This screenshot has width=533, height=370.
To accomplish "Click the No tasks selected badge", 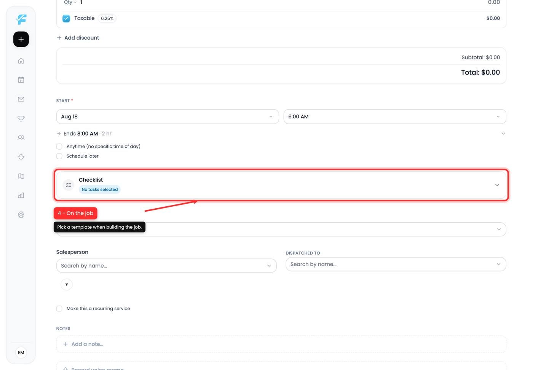I will (100, 190).
